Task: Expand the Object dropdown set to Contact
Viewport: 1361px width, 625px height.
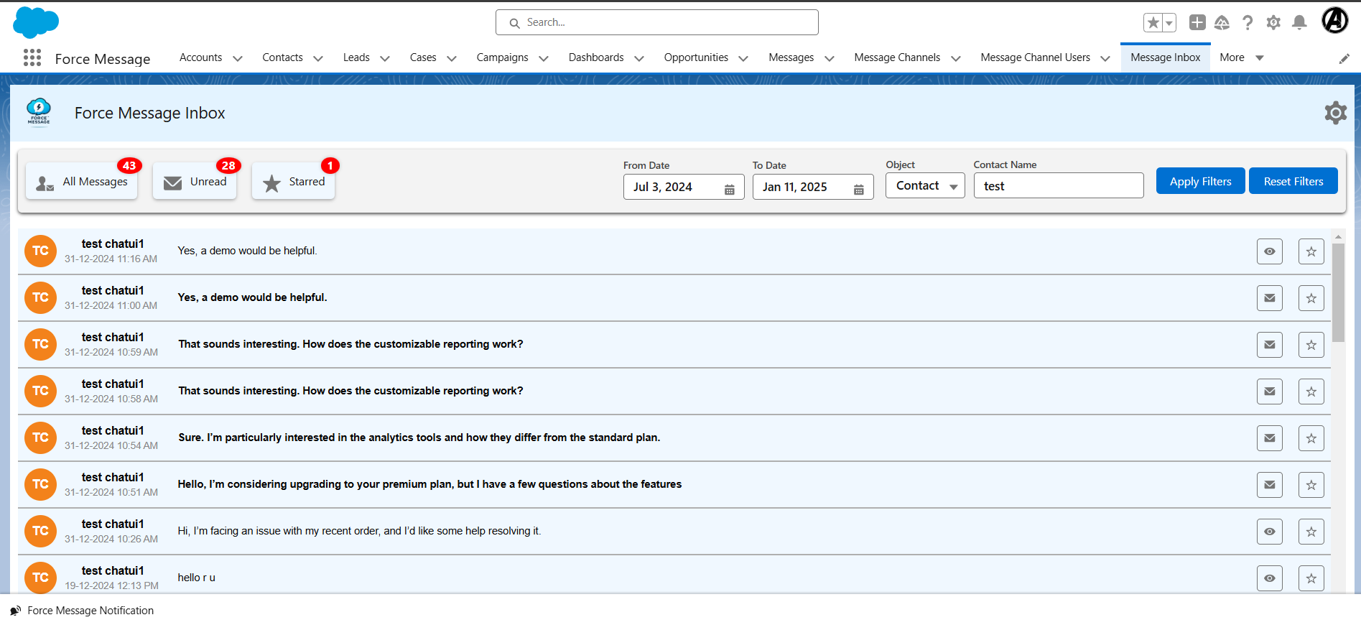Action: coord(925,186)
